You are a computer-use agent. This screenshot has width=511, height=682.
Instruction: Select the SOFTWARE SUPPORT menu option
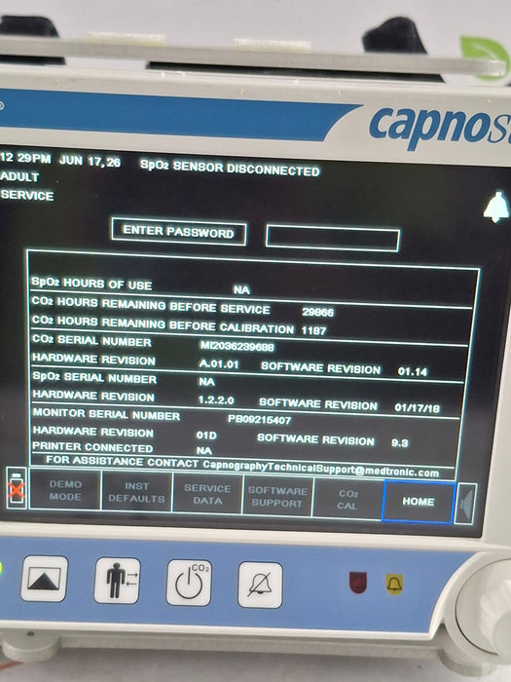point(277,497)
